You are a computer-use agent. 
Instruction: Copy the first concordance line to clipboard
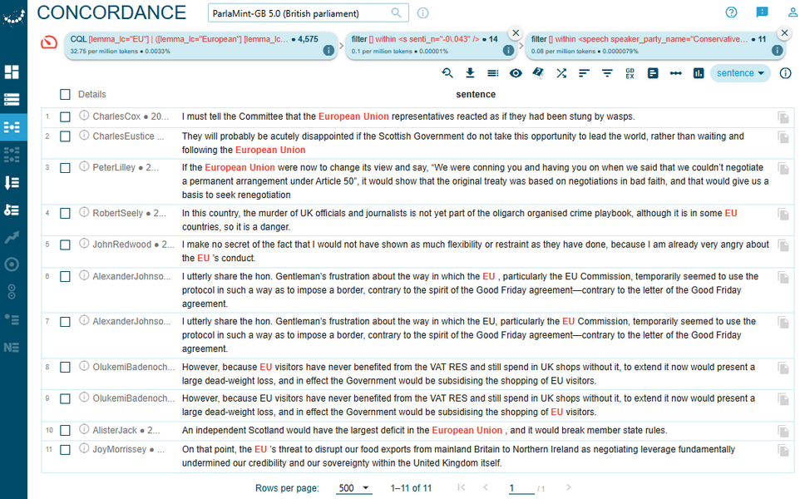(x=782, y=116)
